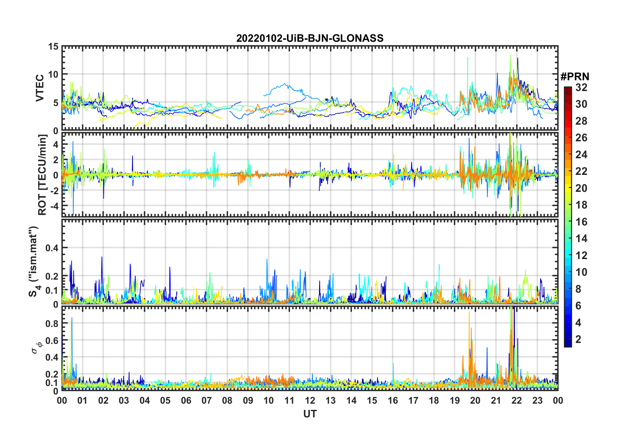
Task: Click σφ axis tick label 0.8
Action: [52, 324]
